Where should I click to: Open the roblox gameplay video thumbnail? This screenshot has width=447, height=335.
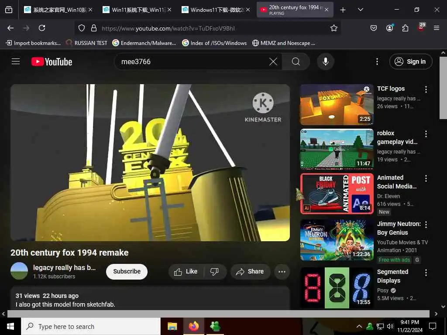337,149
